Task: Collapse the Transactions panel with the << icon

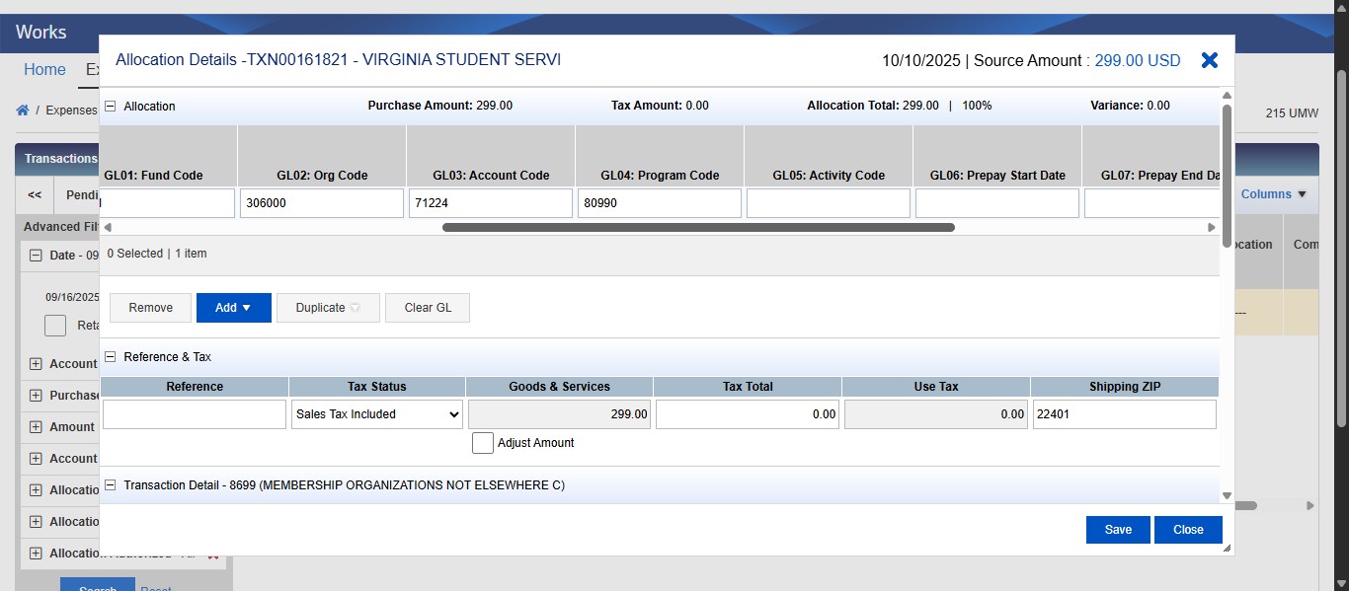Action: [x=33, y=194]
